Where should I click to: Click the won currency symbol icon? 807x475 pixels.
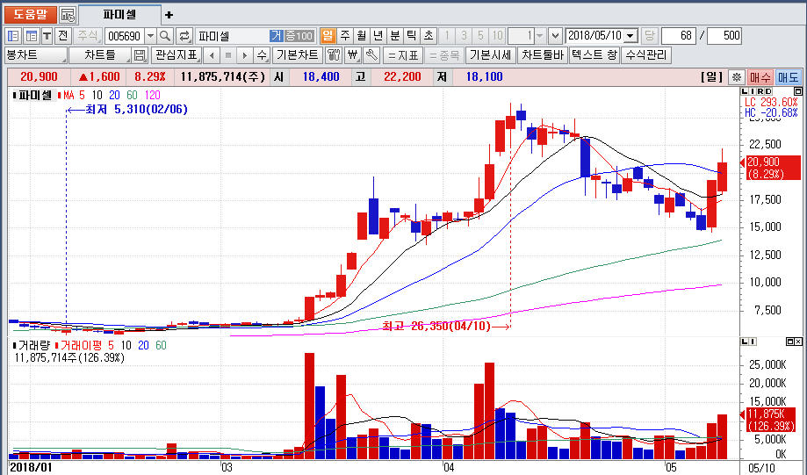click(x=352, y=55)
